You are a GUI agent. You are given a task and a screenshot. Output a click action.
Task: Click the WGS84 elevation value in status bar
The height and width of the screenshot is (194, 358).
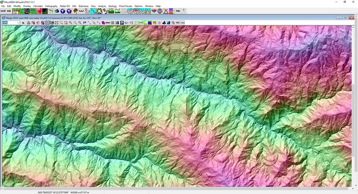pos(80,193)
